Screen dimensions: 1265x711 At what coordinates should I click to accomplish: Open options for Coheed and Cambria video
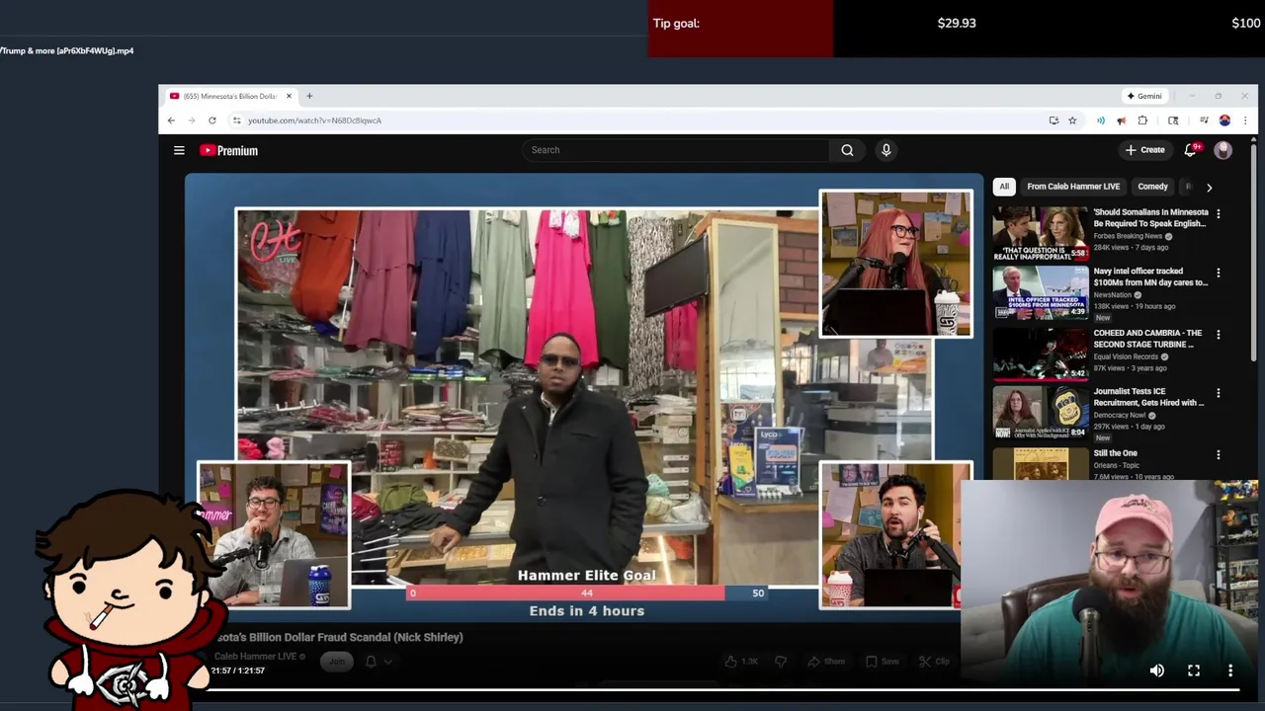click(1218, 335)
